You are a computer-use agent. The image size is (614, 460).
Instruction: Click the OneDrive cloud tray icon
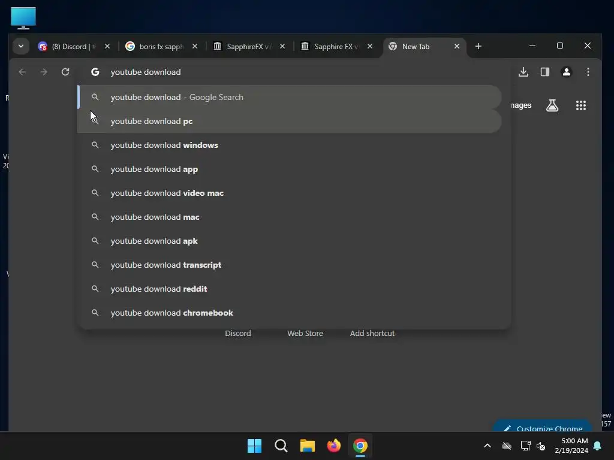coord(507,446)
